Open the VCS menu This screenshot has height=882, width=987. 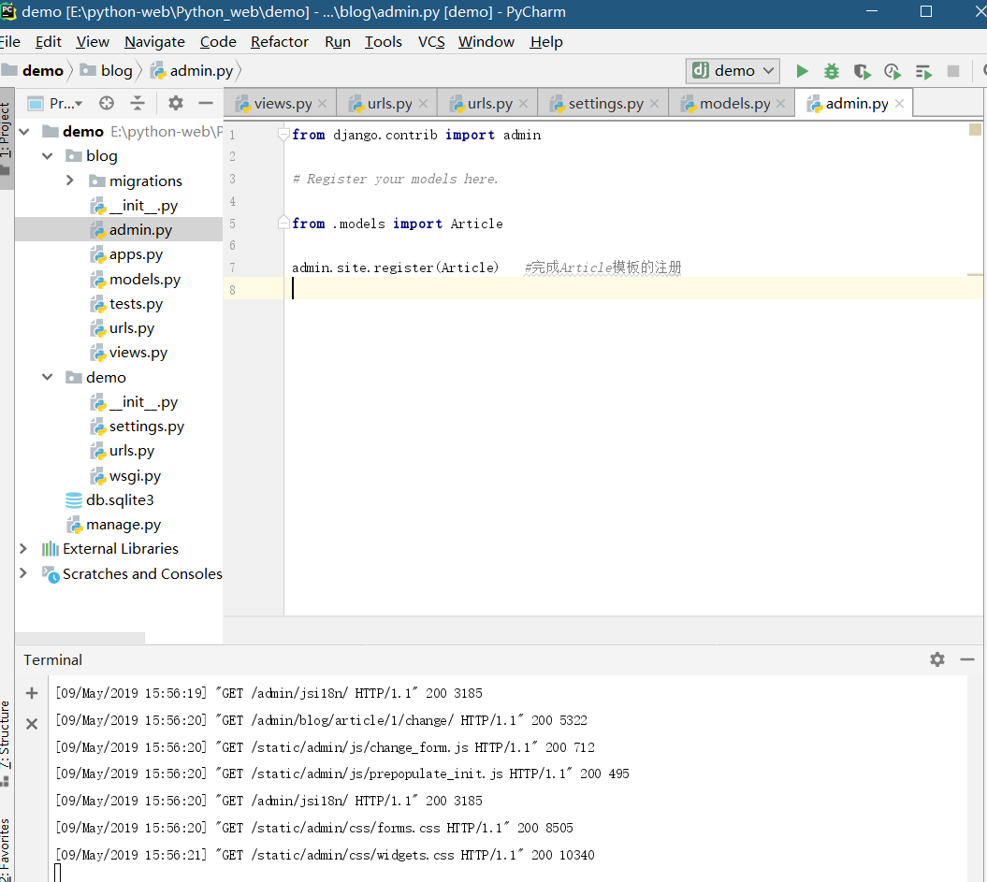click(431, 41)
